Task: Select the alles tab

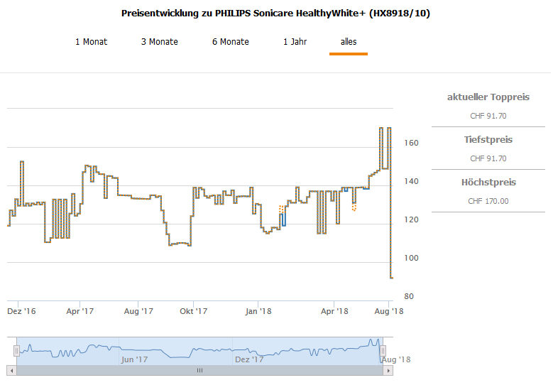Action: tap(349, 42)
